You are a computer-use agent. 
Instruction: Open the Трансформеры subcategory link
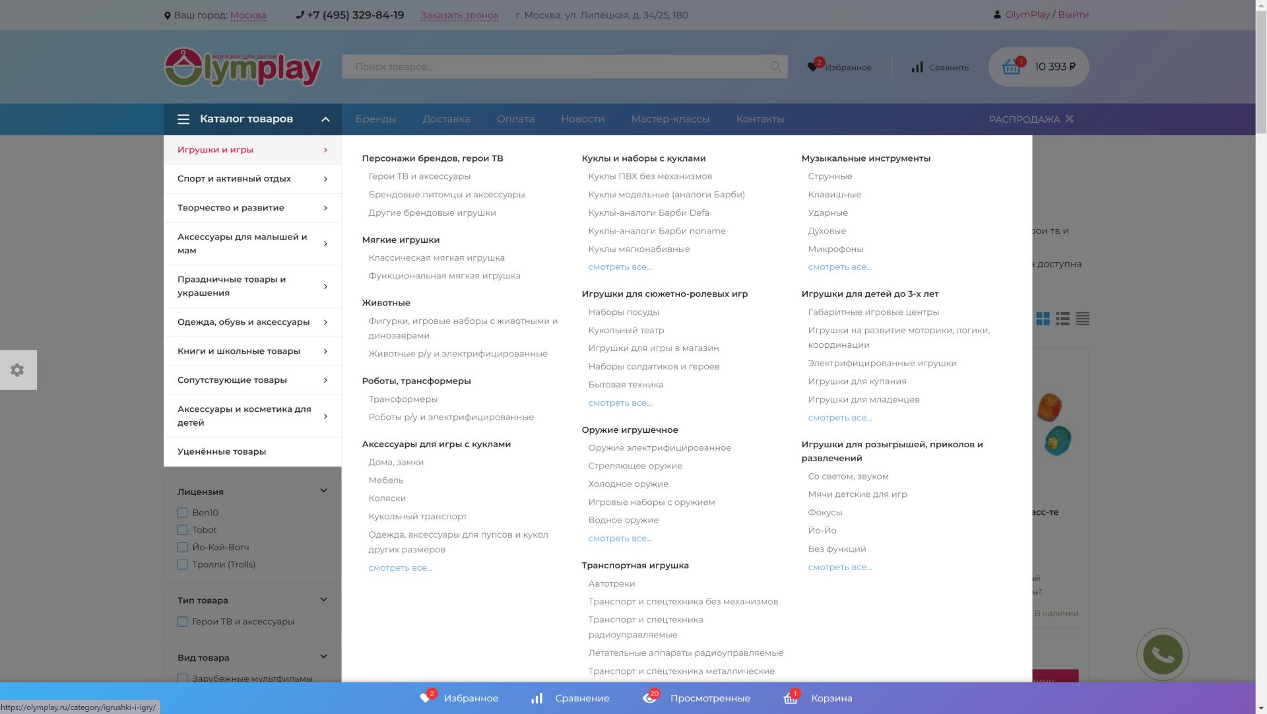[403, 399]
